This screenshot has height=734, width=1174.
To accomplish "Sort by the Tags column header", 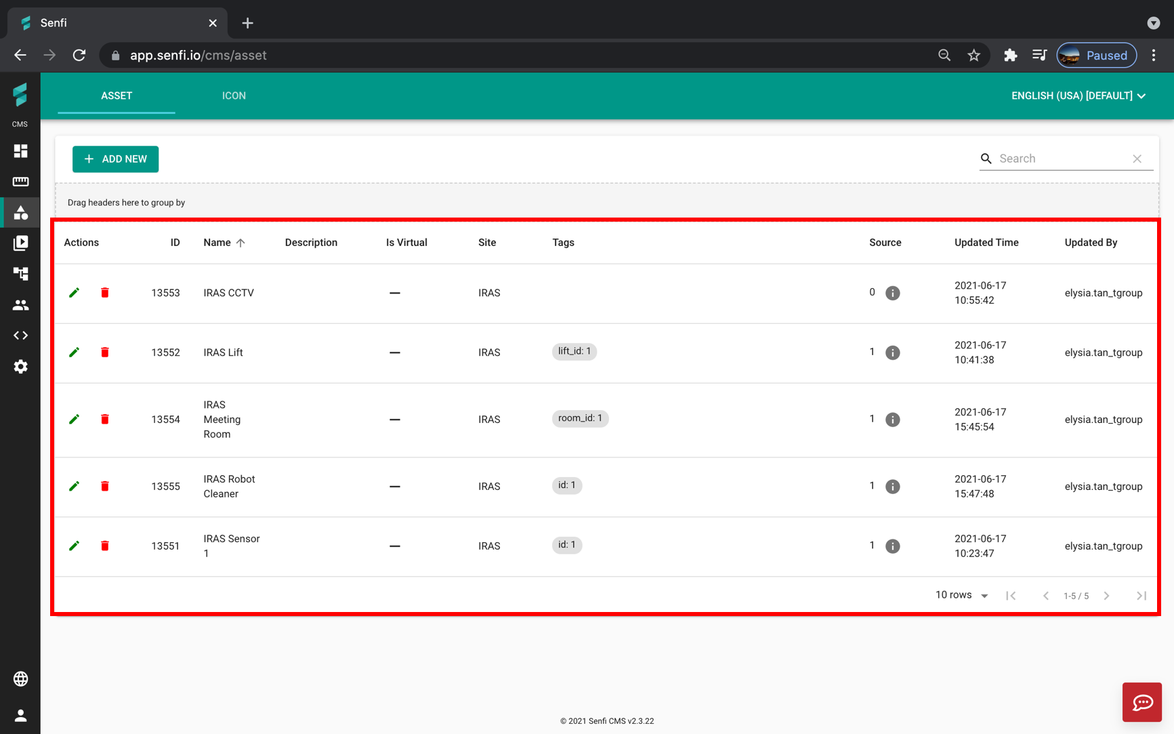I will click(563, 243).
